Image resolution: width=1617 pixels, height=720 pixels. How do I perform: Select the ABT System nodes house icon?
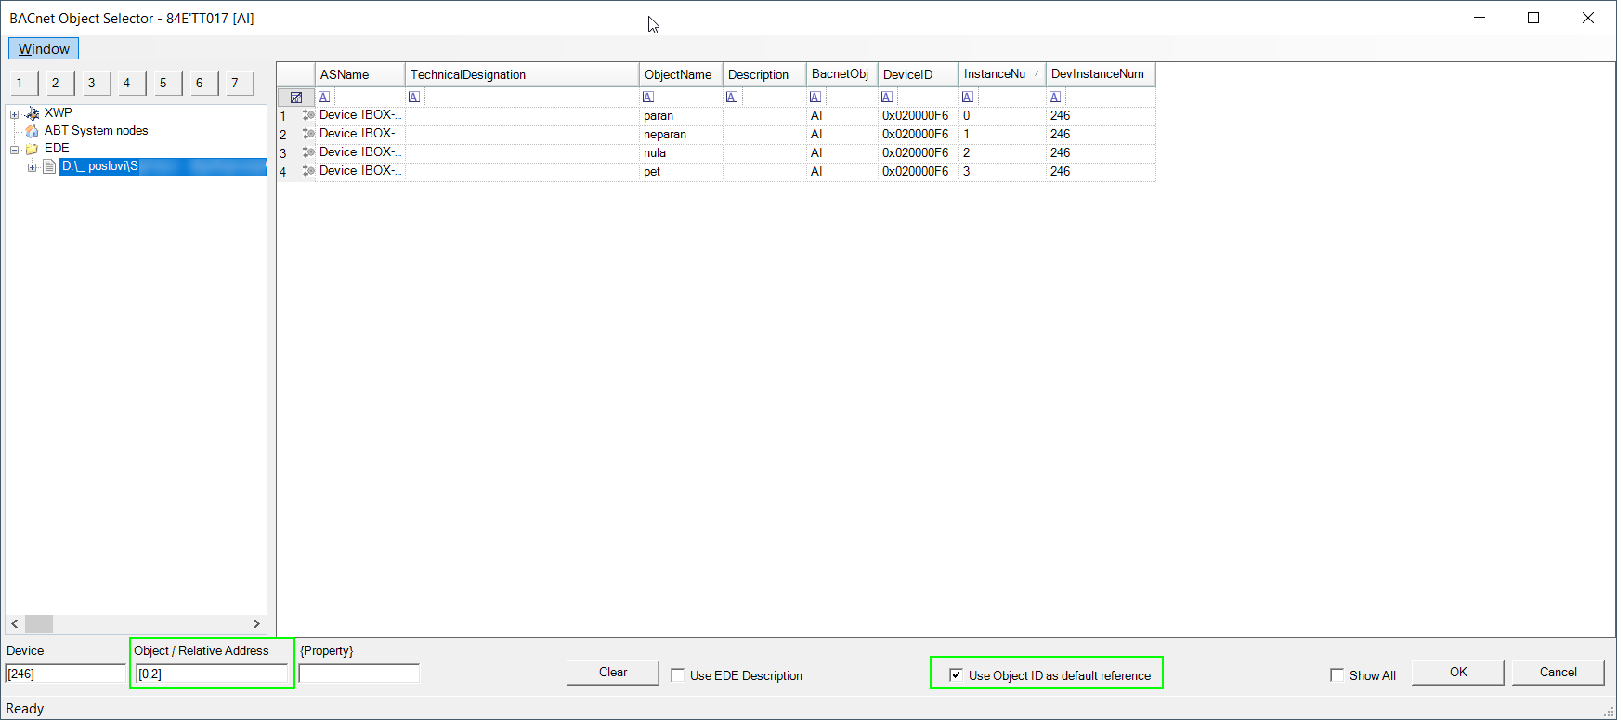pyautogui.click(x=33, y=131)
